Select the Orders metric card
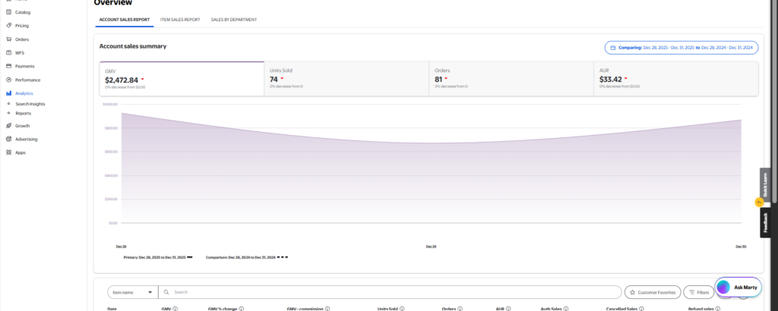The image size is (778, 311). click(x=511, y=79)
